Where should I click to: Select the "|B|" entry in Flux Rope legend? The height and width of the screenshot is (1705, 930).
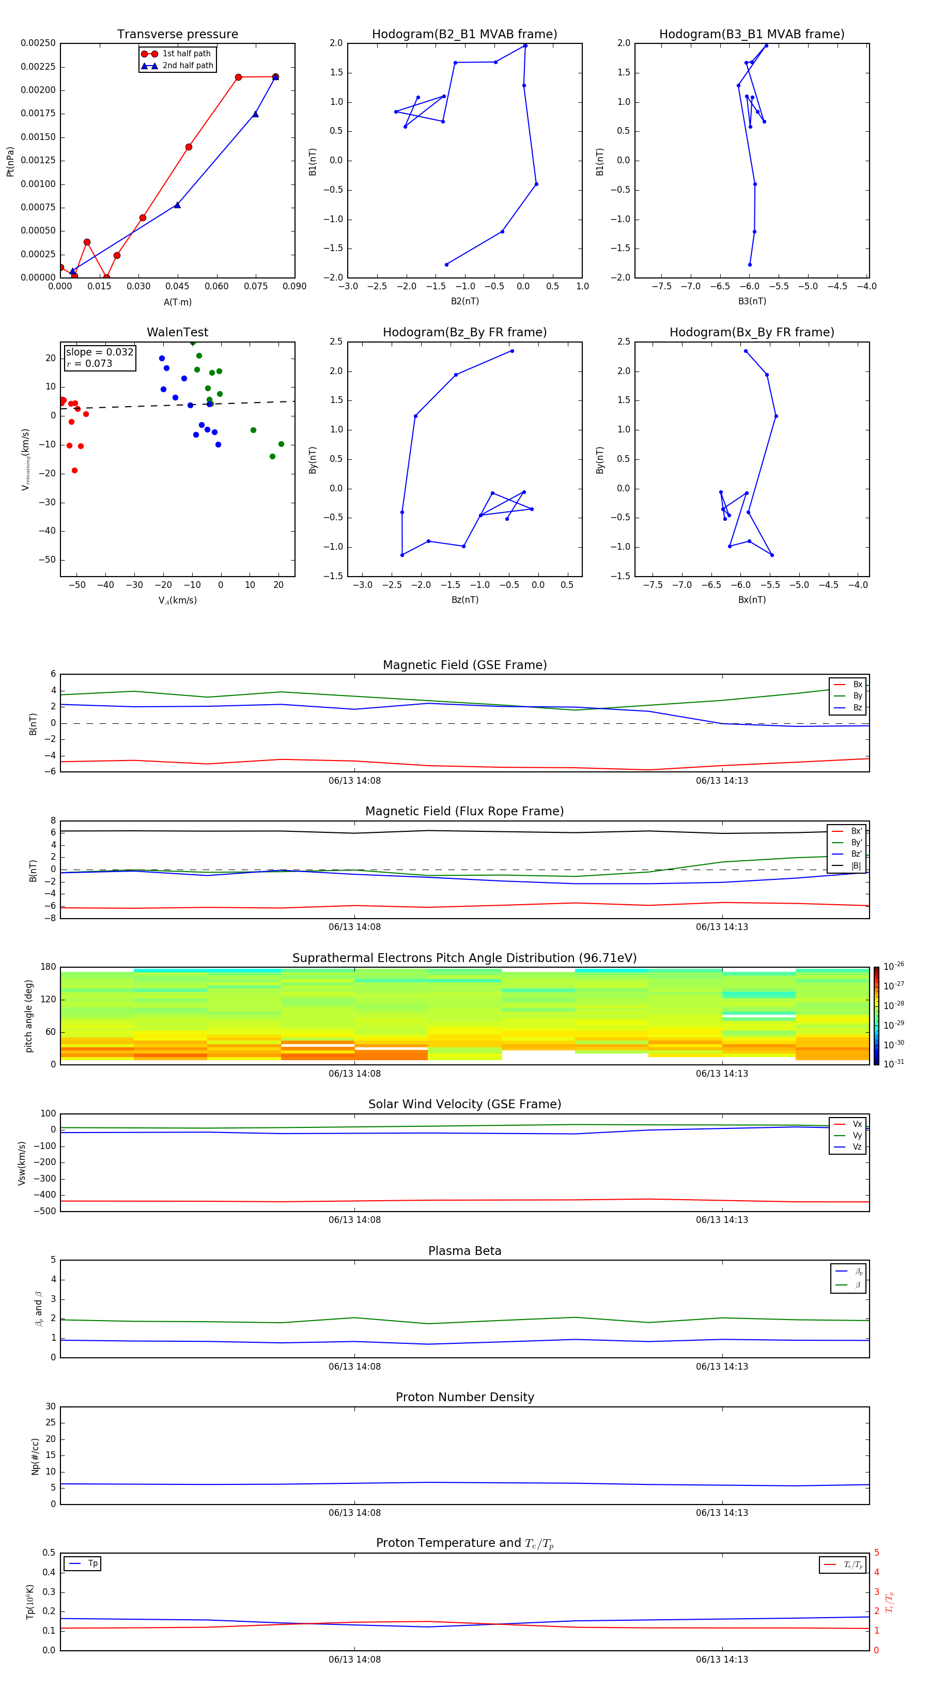tap(847, 866)
